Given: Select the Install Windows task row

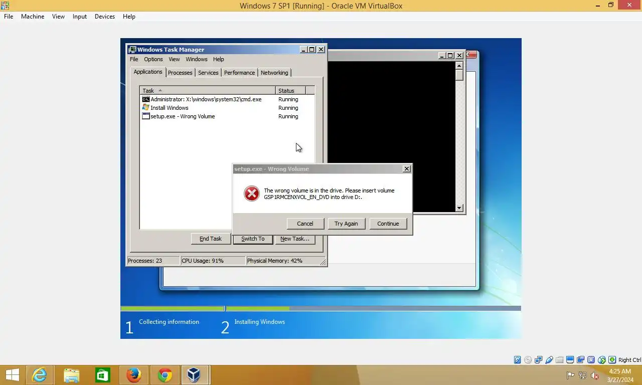Looking at the screenshot, I should (x=227, y=108).
